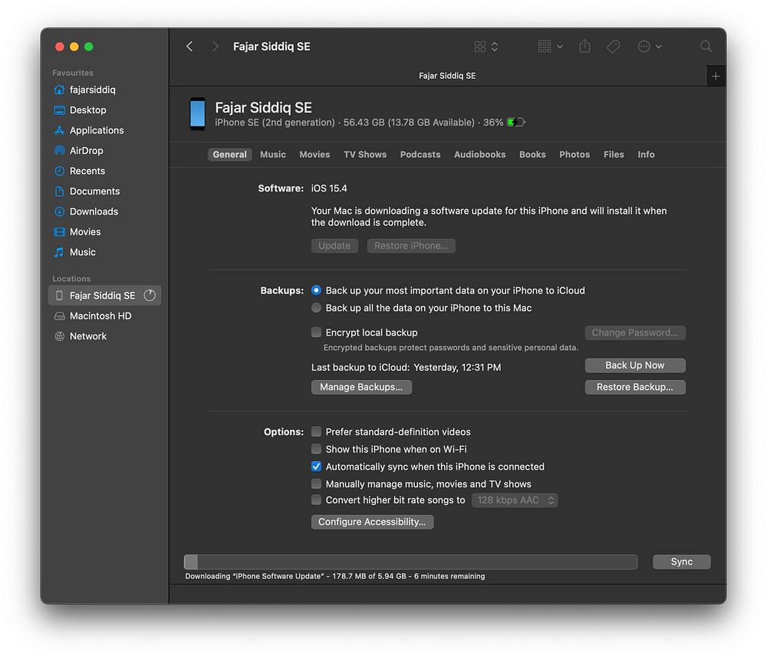Open Configure Accessibility...
Image resolution: width=767 pixels, height=658 pixels.
pyautogui.click(x=372, y=522)
